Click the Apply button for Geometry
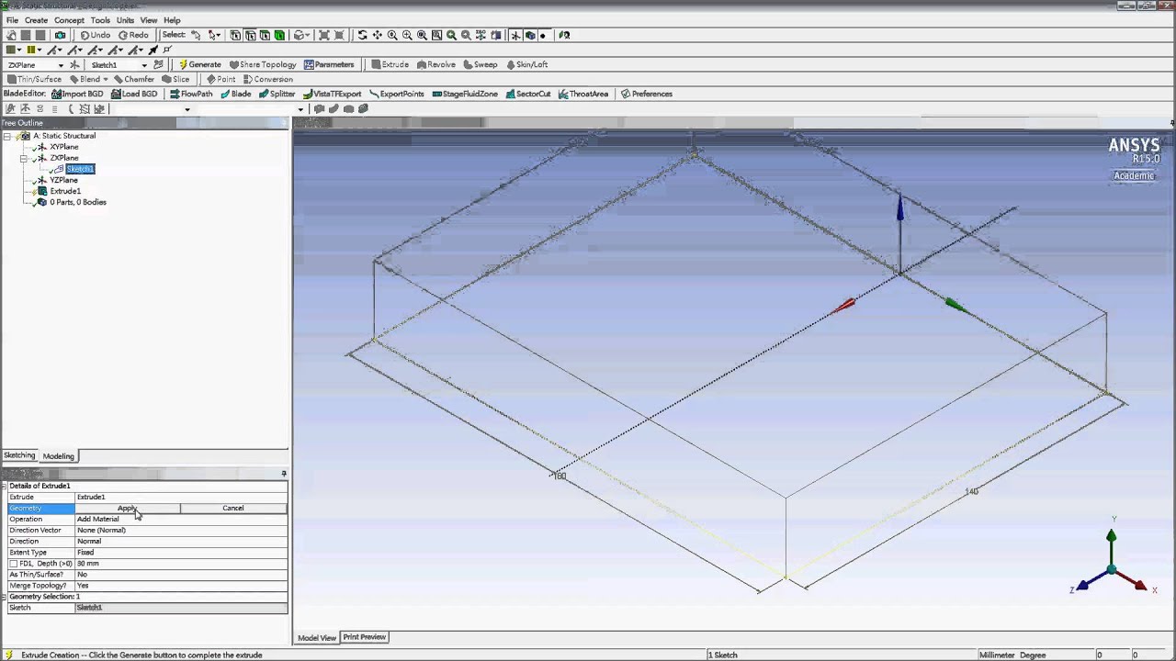The width and height of the screenshot is (1176, 661). (x=128, y=508)
